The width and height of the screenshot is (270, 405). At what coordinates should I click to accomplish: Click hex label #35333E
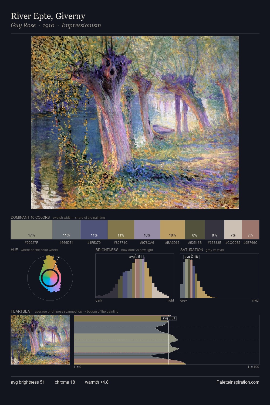point(215,243)
